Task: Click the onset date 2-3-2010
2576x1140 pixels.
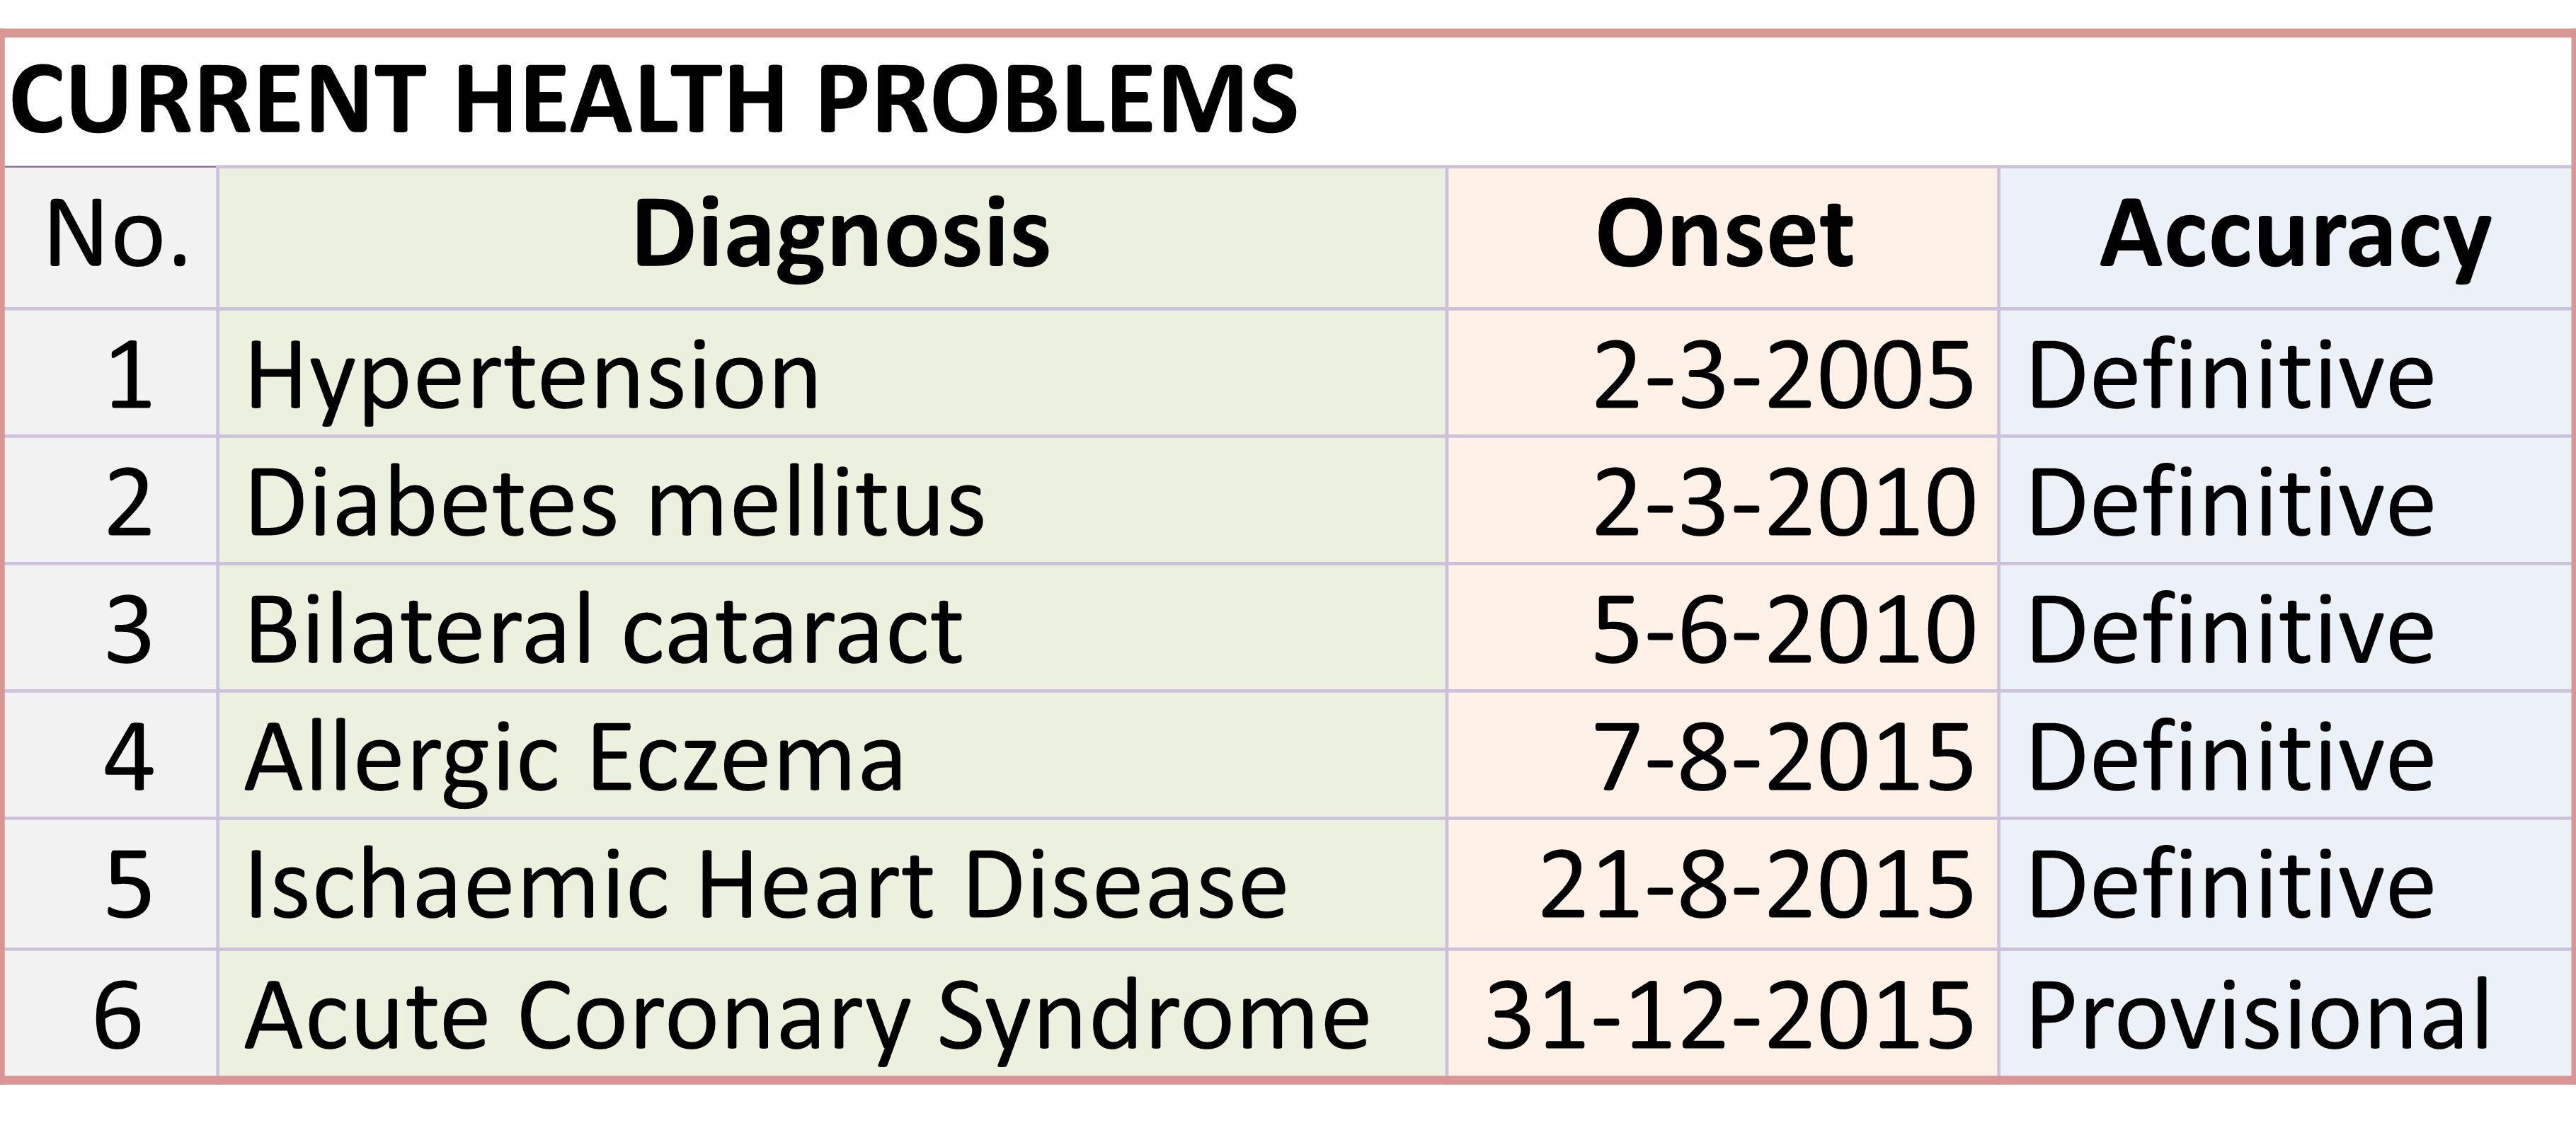Action: pos(1783,502)
